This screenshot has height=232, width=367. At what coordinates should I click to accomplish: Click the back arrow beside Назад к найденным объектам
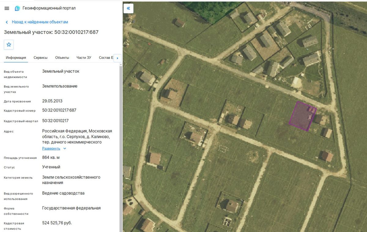(7, 22)
